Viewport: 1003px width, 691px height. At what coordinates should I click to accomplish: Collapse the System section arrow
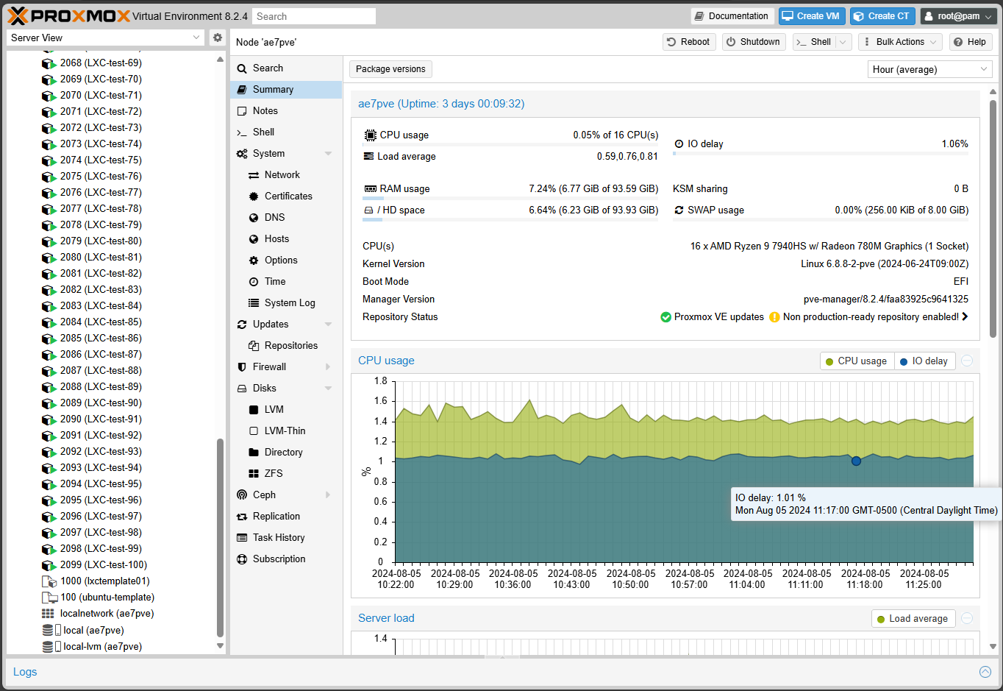tap(328, 154)
